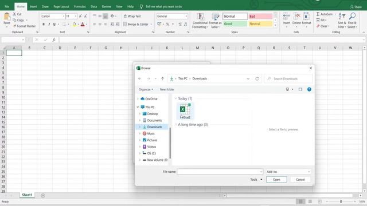Image resolution: width=367 pixels, height=206 pixels.
Task: Click Decrease Font Size icon
Action: 85,16
